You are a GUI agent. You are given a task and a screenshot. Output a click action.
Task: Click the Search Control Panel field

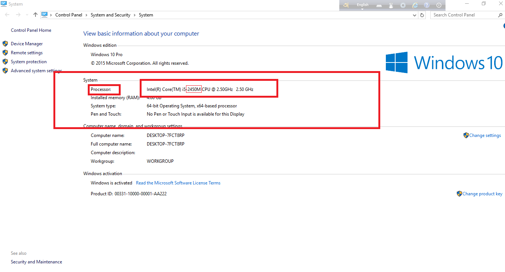coord(463,15)
